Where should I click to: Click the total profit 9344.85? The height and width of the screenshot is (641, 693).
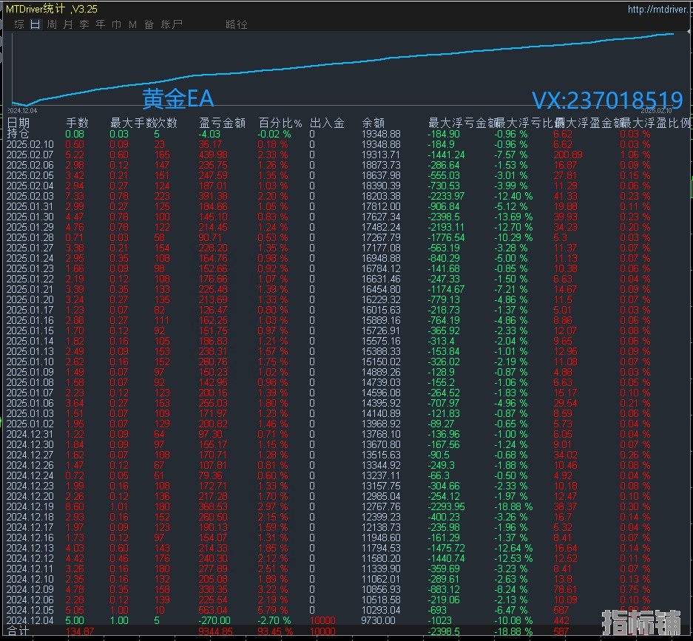point(215,631)
